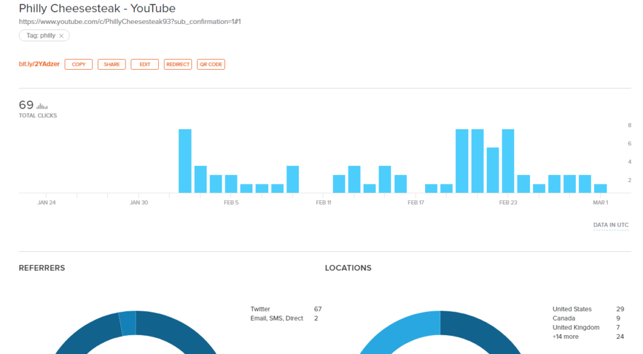This screenshot has width=643, height=354.
Task: Click the TOTAL CLICKS label
Action: (x=38, y=115)
